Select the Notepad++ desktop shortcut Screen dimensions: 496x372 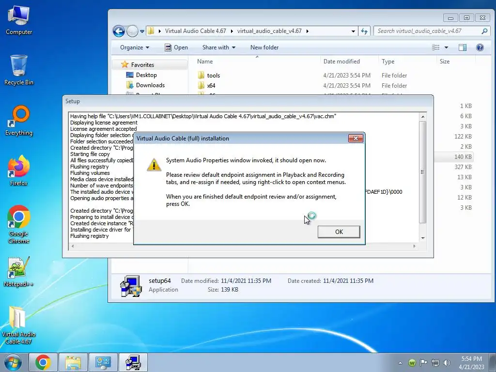coord(19,272)
